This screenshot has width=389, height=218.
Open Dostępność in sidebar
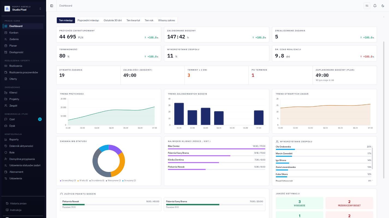coord(23,52)
